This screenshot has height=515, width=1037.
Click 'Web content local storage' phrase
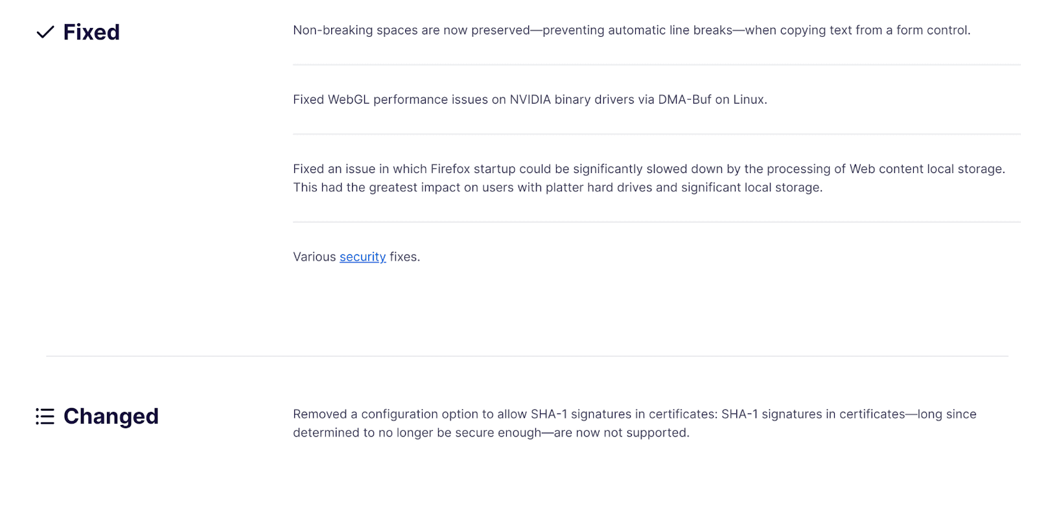pyautogui.click(x=926, y=169)
